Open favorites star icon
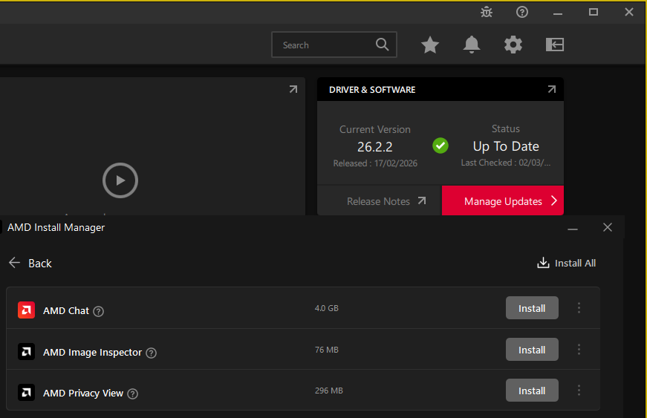This screenshot has height=418, width=647. tap(430, 45)
